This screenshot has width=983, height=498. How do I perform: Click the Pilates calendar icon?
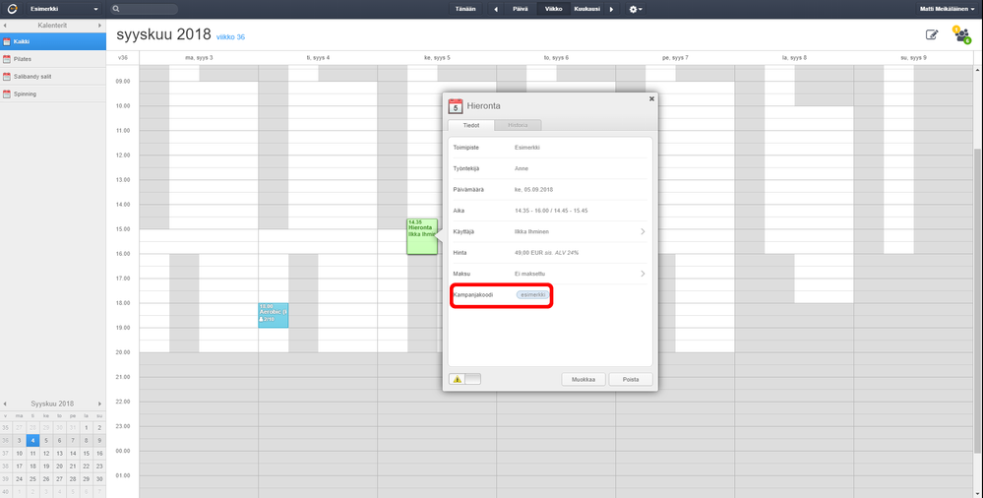coord(7,59)
